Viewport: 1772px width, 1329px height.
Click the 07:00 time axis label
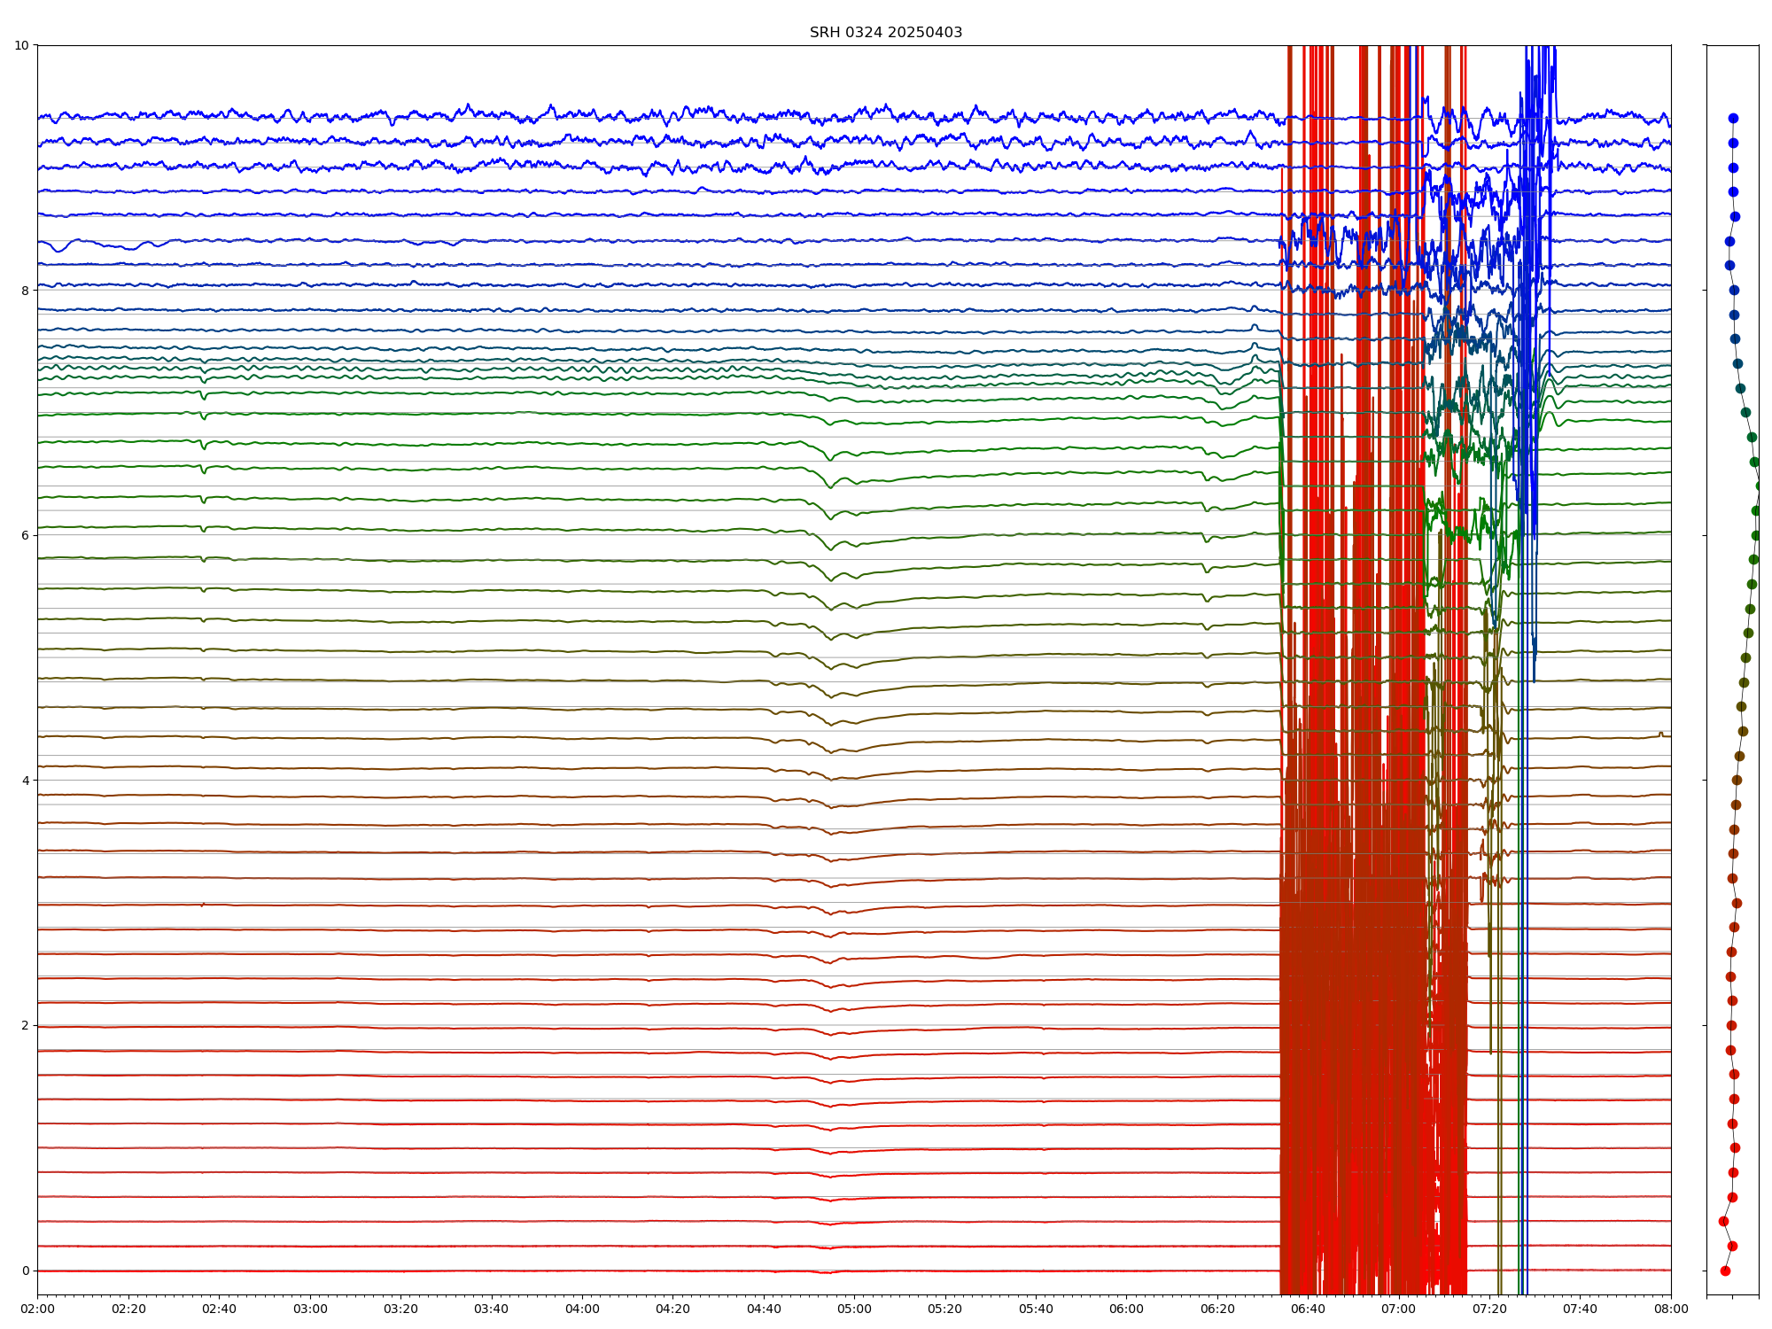(1399, 1309)
